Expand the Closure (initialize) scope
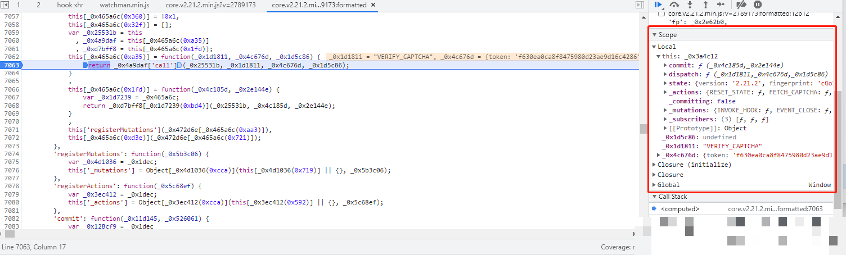Viewport: 846px width, 255px height. pos(654,165)
